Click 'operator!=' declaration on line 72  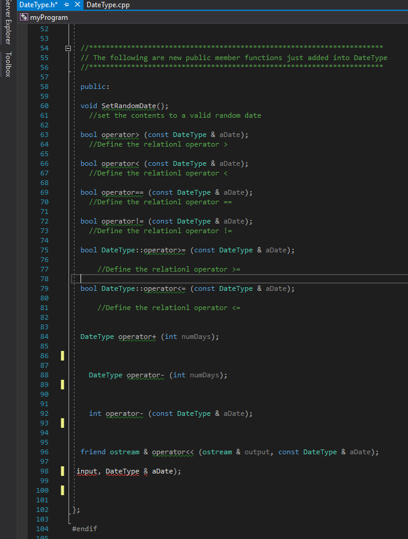tap(123, 221)
